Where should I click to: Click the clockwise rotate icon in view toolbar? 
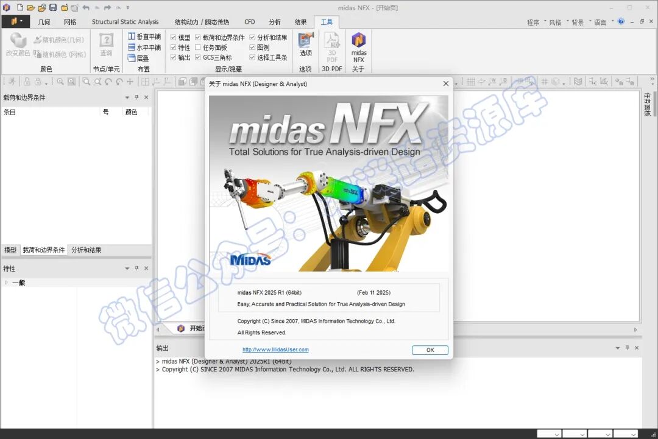click(119, 82)
